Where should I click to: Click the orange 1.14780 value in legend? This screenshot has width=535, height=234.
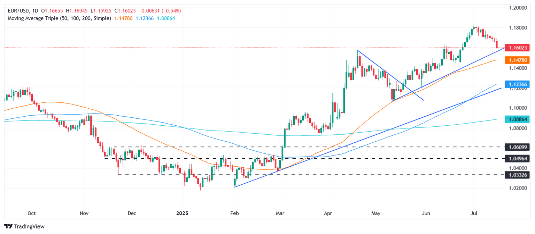click(122, 18)
